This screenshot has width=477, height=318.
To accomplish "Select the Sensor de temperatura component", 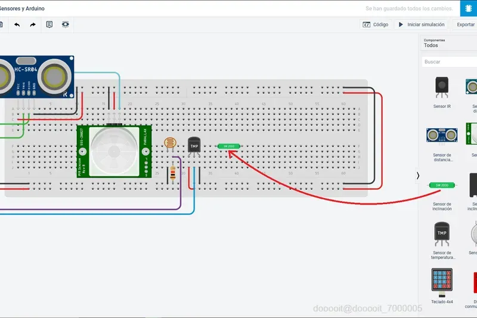I will 442,240.
